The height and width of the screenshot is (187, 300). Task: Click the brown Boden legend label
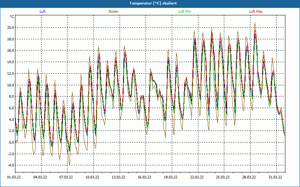[114, 12]
